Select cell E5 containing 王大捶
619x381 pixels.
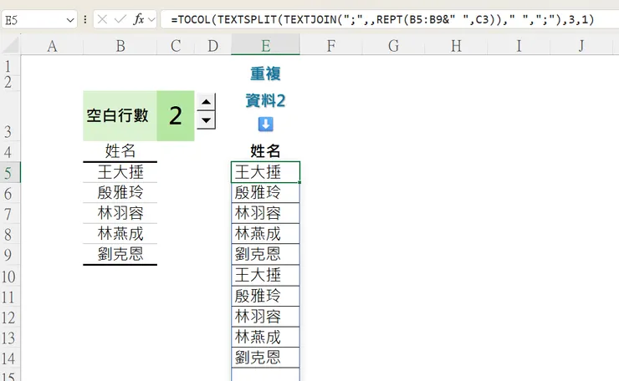pyautogui.click(x=265, y=172)
